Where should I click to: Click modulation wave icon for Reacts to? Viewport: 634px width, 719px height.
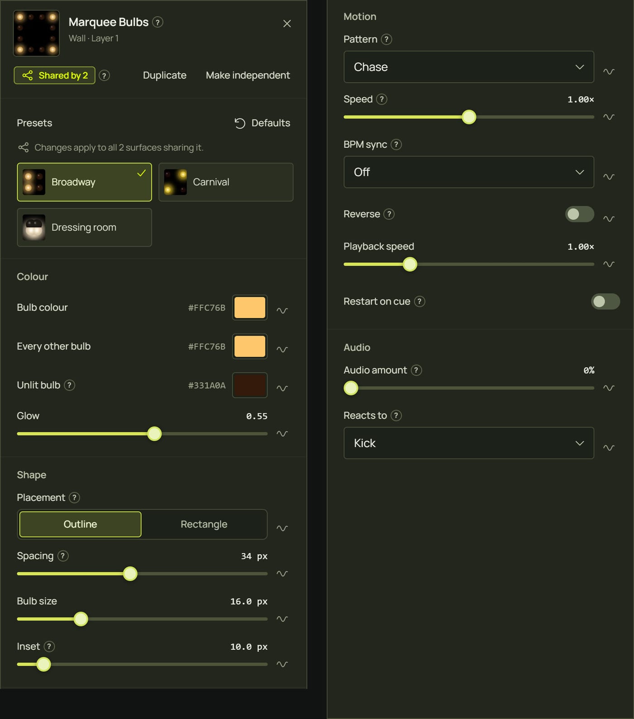609,448
